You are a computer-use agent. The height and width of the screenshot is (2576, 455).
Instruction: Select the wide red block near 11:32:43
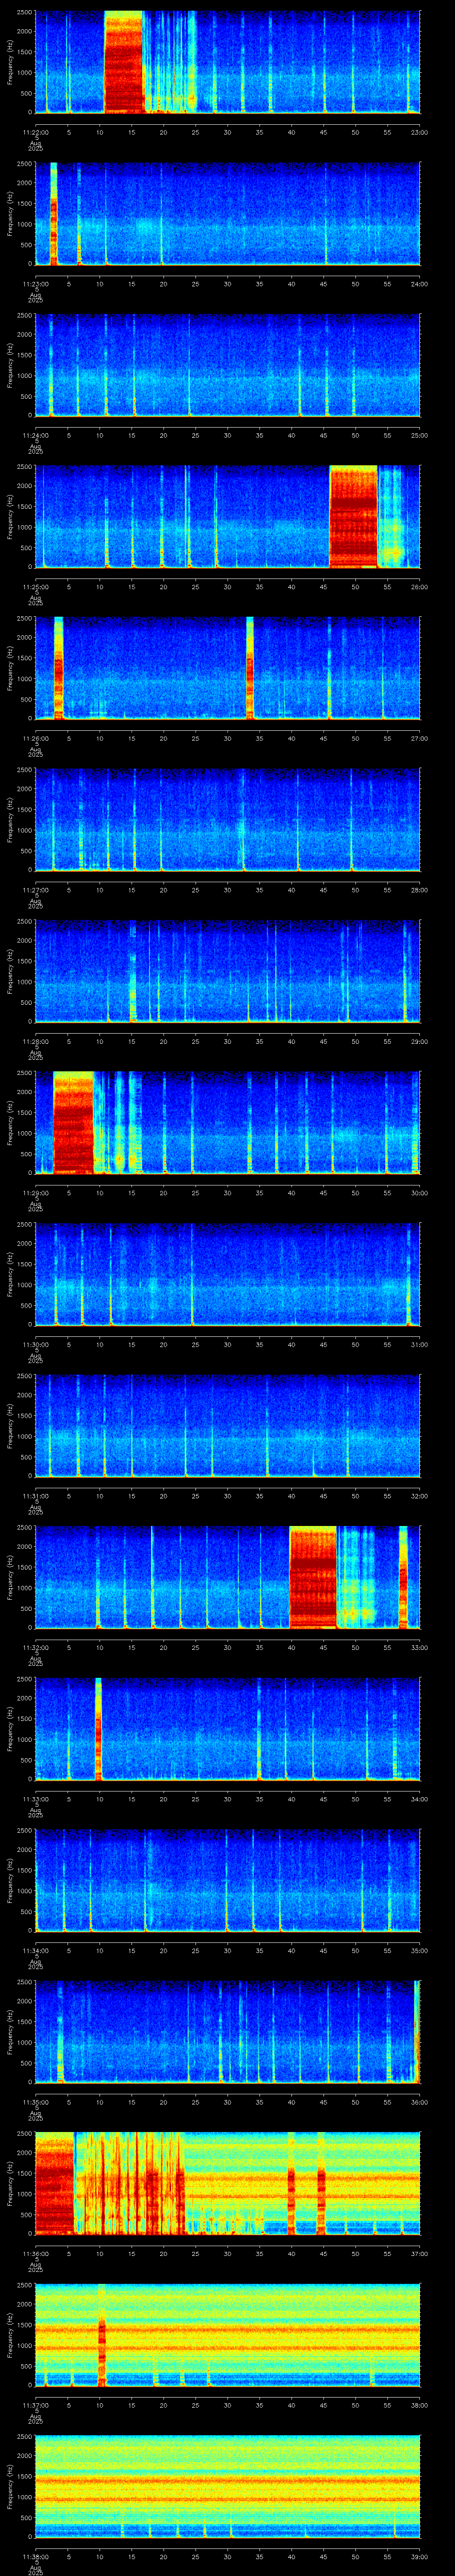[x=313, y=1577]
